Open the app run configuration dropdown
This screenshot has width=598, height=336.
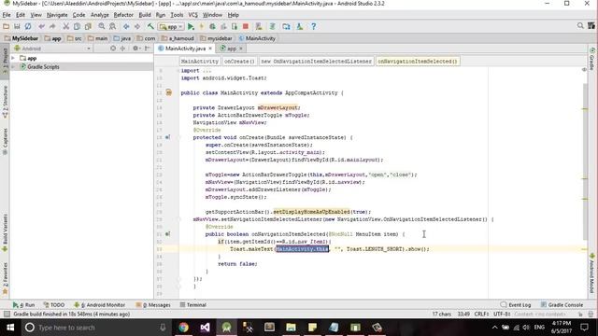coord(171,27)
